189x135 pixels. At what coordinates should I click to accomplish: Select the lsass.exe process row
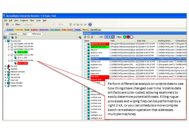click(135, 73)
